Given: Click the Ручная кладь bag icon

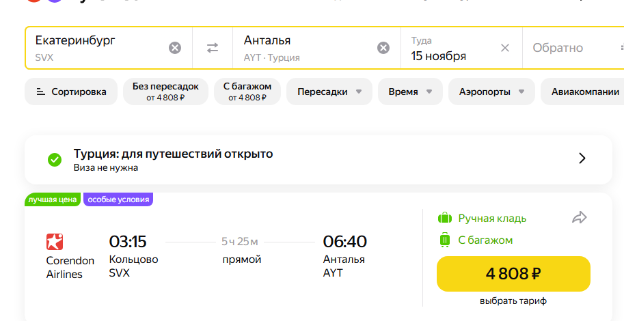Looking at the screenshot, I should pos(445,219).
